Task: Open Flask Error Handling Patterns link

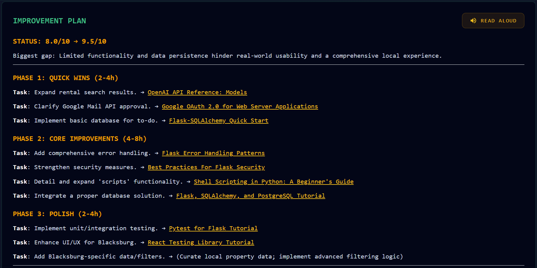Action: point(213,153)
